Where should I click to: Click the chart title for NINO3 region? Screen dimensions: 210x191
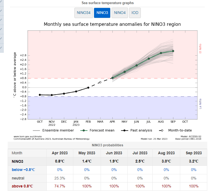click(x=112, y=24)
